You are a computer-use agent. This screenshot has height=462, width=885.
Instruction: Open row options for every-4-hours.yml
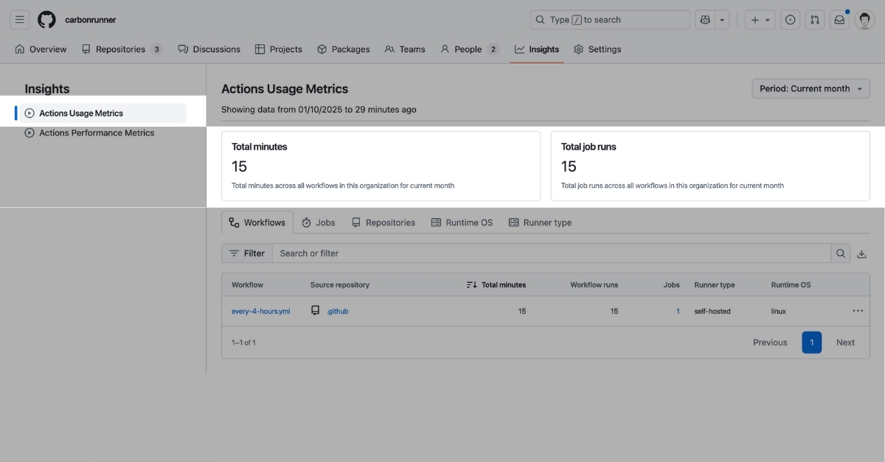click(x=858, y=311)
